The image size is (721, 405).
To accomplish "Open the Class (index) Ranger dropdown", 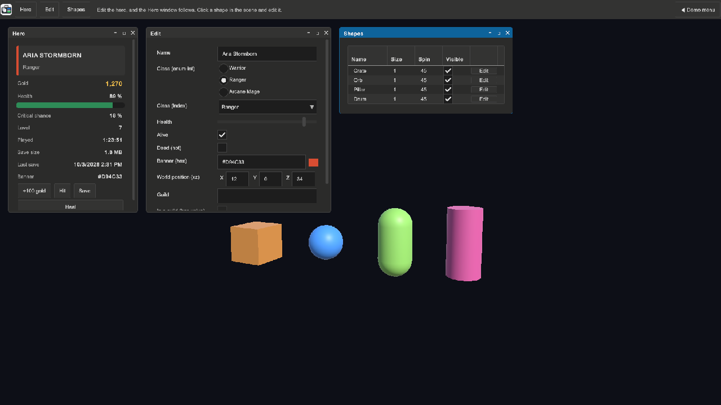I will tap(267, 107).
